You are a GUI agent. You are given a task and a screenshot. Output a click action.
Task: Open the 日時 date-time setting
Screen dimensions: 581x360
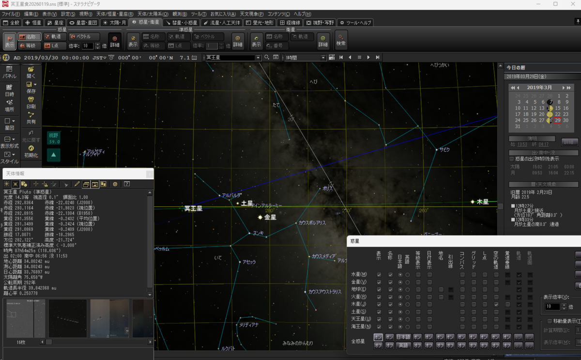(x=9, y=90)
